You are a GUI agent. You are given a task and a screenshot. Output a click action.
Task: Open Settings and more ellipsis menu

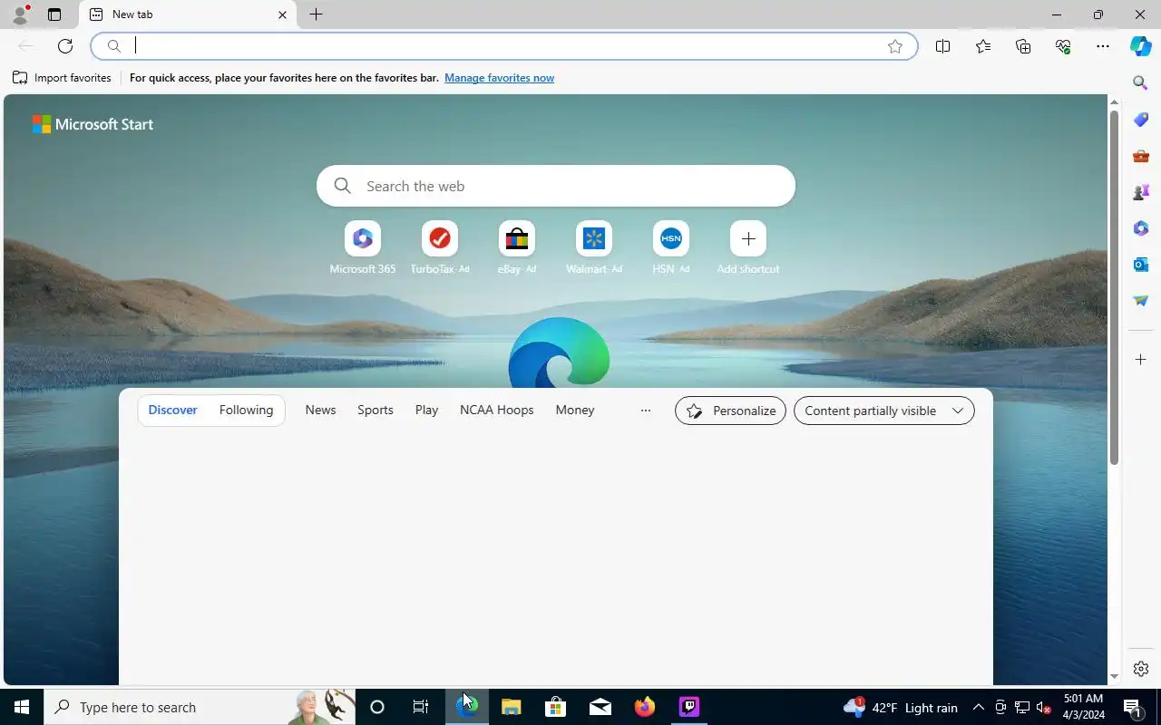pos(1103,46)
